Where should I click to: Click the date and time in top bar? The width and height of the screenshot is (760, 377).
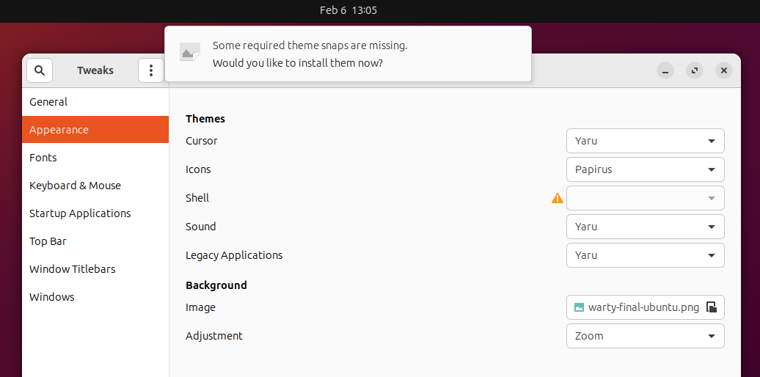point(348,10)
